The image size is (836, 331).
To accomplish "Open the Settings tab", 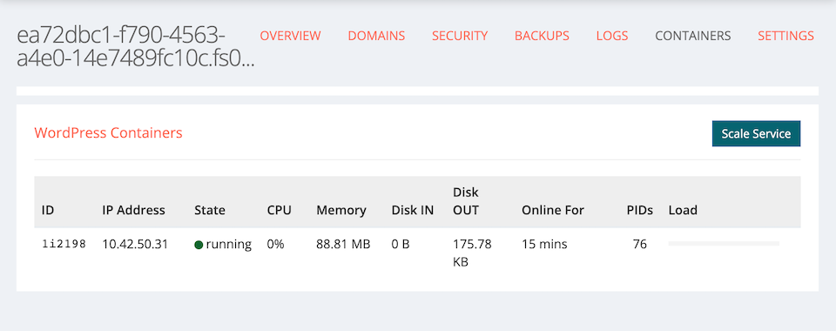I will point(785,36).
